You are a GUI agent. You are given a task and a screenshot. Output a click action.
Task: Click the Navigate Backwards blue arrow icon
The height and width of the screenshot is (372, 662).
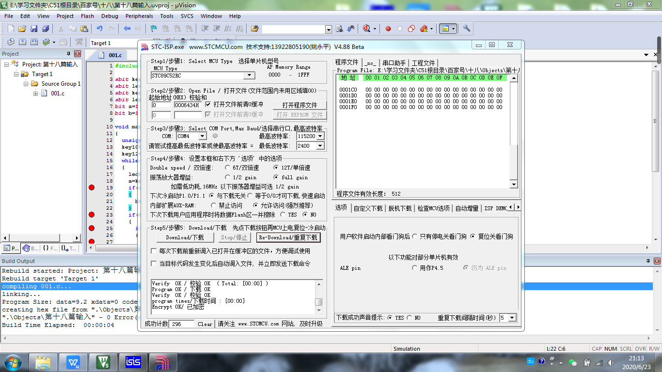point(127,29)
